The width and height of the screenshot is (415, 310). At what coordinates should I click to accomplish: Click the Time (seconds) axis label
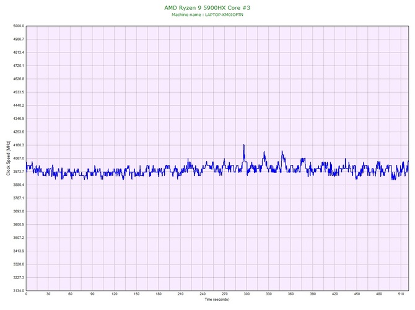217,300
